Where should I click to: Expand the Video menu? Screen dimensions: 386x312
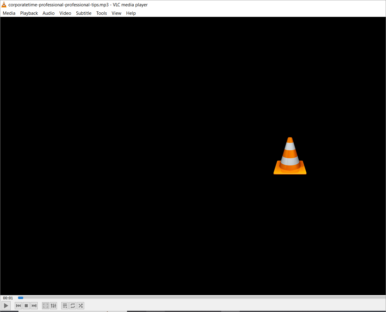point(65,13)
